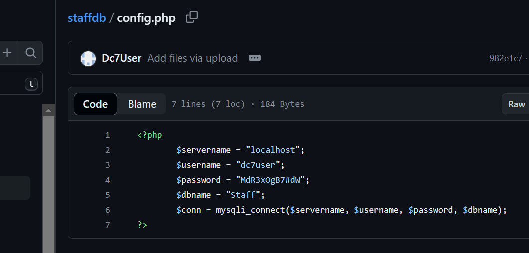
Task: Open the Raw file view
Action: point(516,104)
